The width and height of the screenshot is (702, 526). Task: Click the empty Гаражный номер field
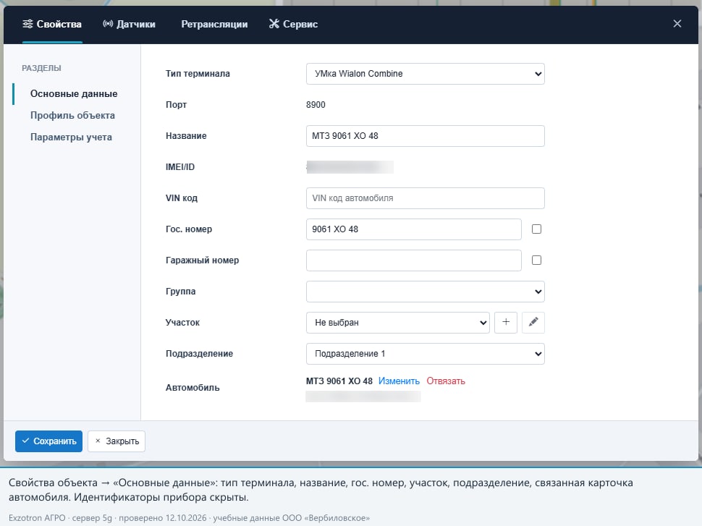[414, 260]
